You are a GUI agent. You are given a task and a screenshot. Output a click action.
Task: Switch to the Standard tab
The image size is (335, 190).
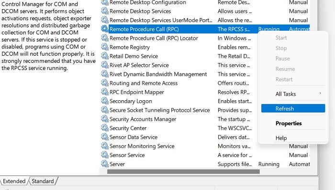coord(43,181)
